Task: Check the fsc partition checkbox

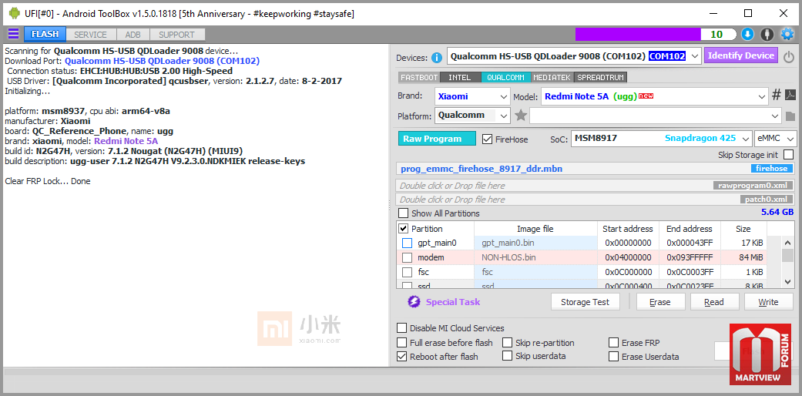Action: 407,272
